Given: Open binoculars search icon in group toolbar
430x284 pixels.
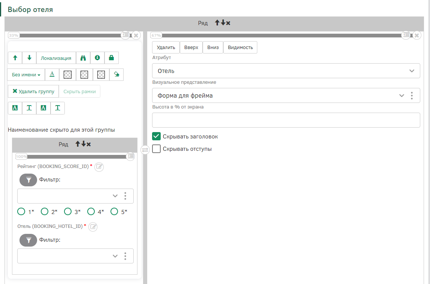Looking at the screenshot, I should (x=83, y=58).
